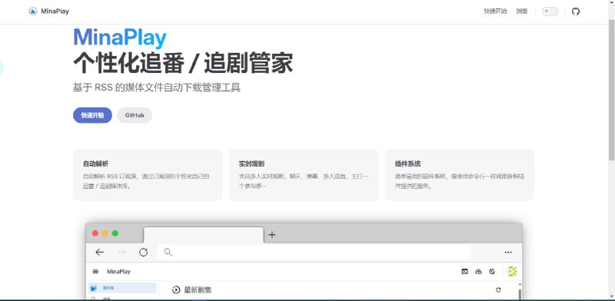Click the play circle icon before 最新剧集
615x301 pixels.
pos(176,290)
